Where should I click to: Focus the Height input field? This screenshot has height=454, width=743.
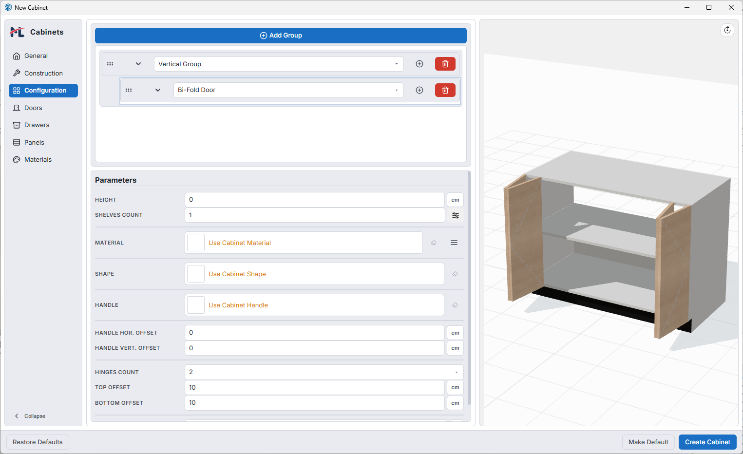tap(315, 200)
